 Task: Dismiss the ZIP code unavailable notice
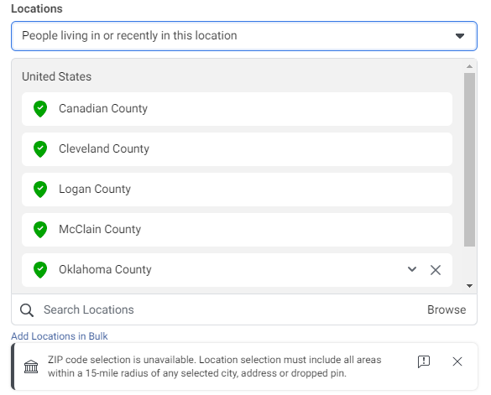pyautogui.click(x=457, y=361)
